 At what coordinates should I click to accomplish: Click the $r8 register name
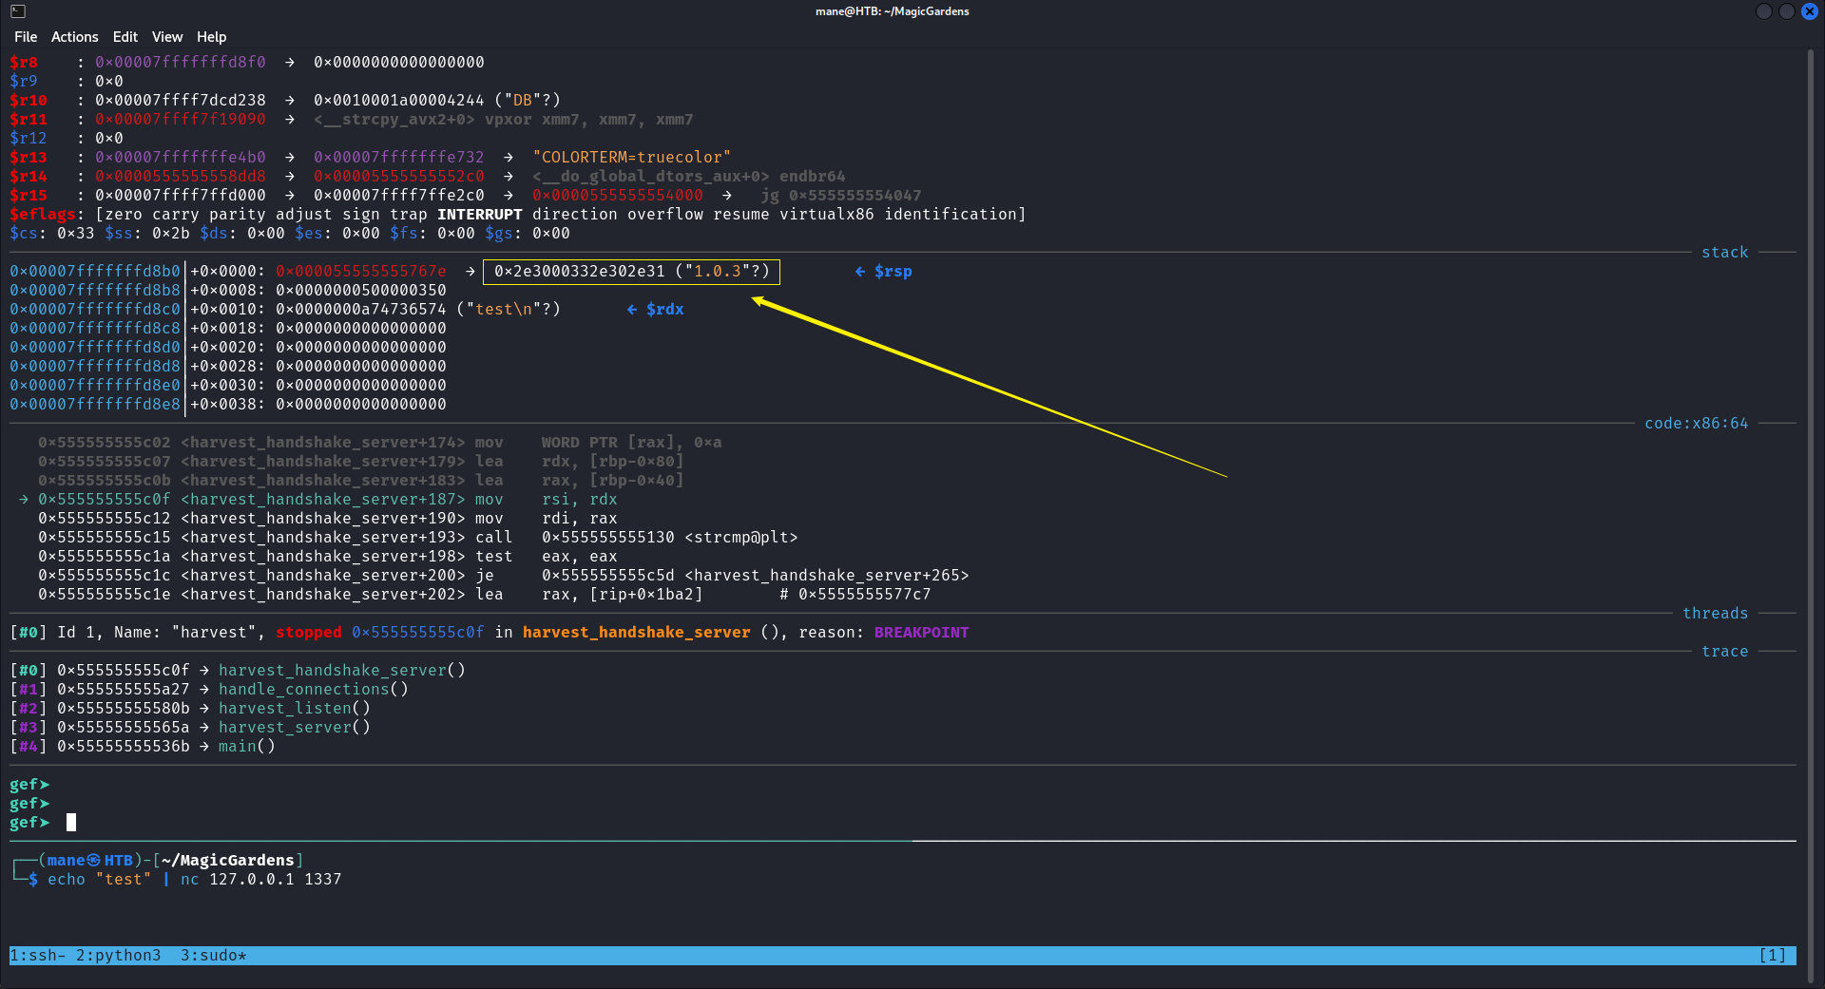[24, 62]
